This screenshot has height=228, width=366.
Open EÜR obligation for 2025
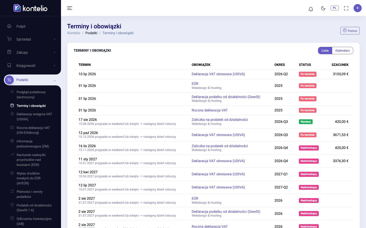195,84
